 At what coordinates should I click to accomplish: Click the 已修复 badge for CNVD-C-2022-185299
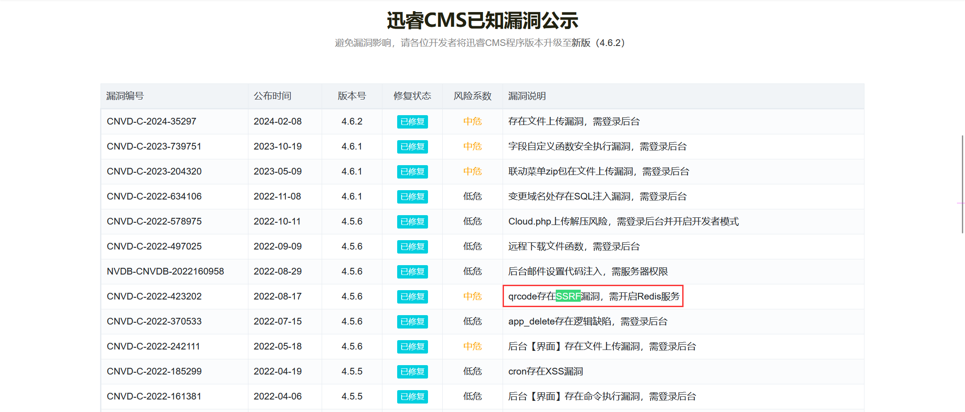coord(412,371)
